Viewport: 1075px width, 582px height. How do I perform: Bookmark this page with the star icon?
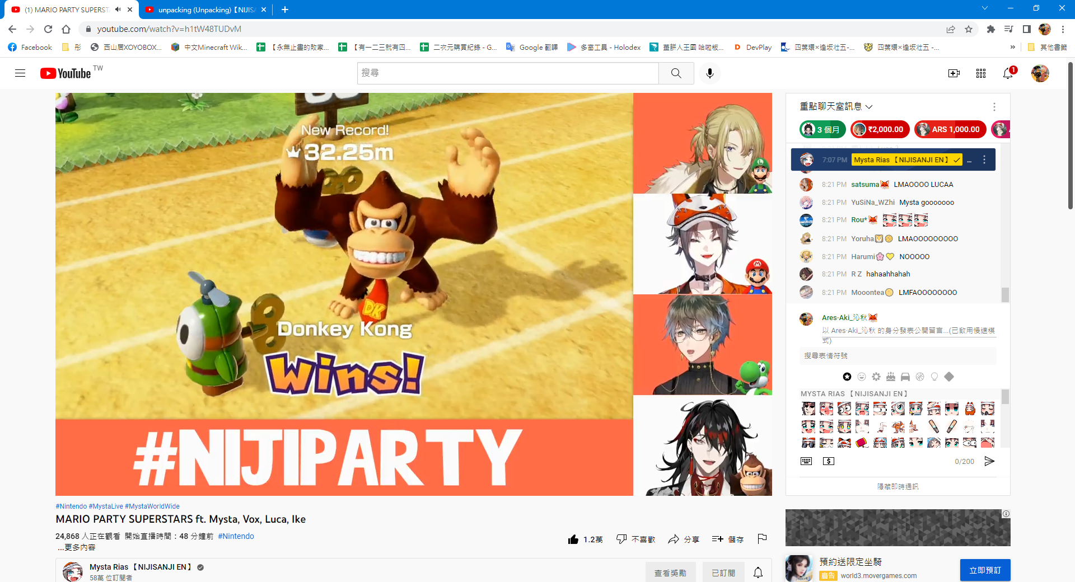tap(969, 29)
